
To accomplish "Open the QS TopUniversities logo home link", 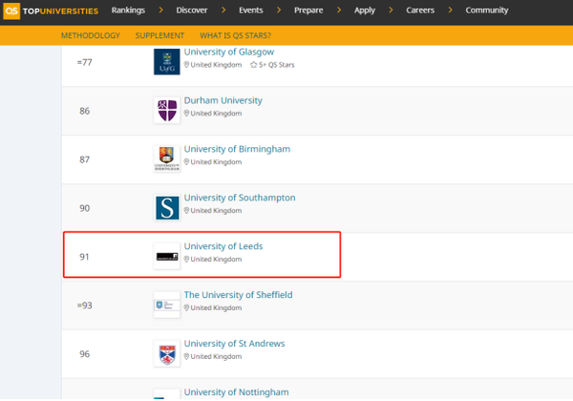I will coord(51,11).
